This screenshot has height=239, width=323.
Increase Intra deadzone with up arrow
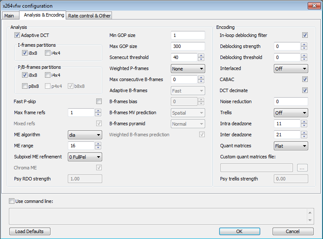coord(304,121)
